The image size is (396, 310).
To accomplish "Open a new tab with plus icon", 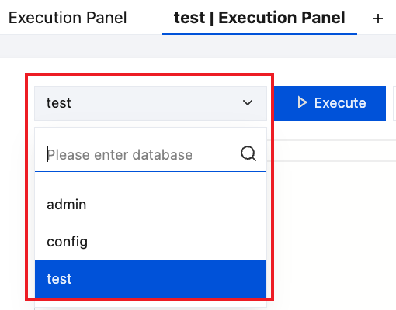I will [x=378, y=19].
